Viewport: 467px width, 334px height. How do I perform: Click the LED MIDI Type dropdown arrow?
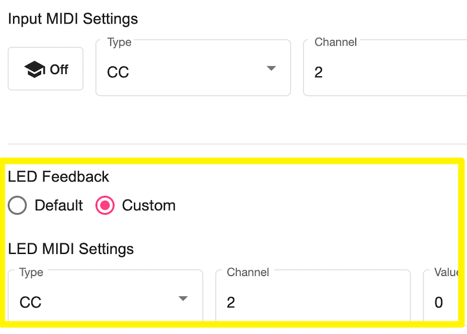point(183,299)
